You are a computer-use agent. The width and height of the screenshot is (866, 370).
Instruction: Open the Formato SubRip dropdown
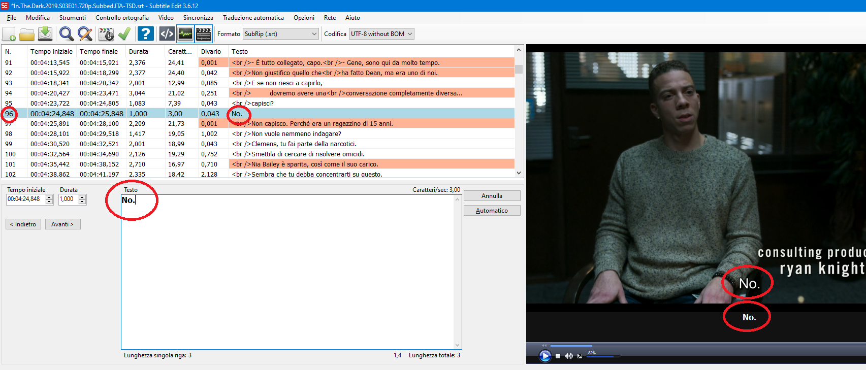(x=281, y=34)
